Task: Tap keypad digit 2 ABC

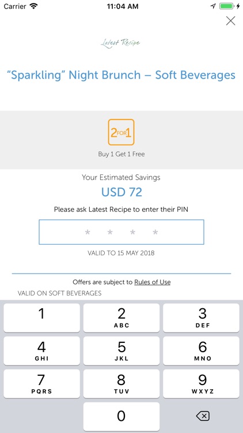Action: click(121, 318)
